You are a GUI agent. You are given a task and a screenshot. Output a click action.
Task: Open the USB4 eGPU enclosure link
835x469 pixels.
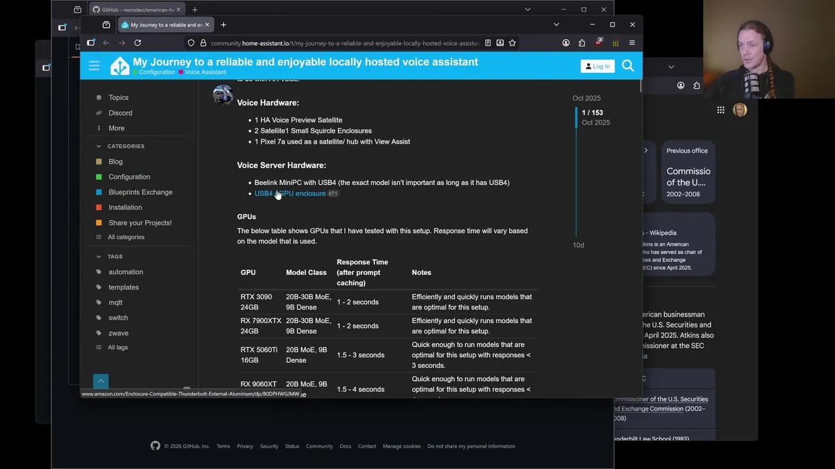[290, 193]
